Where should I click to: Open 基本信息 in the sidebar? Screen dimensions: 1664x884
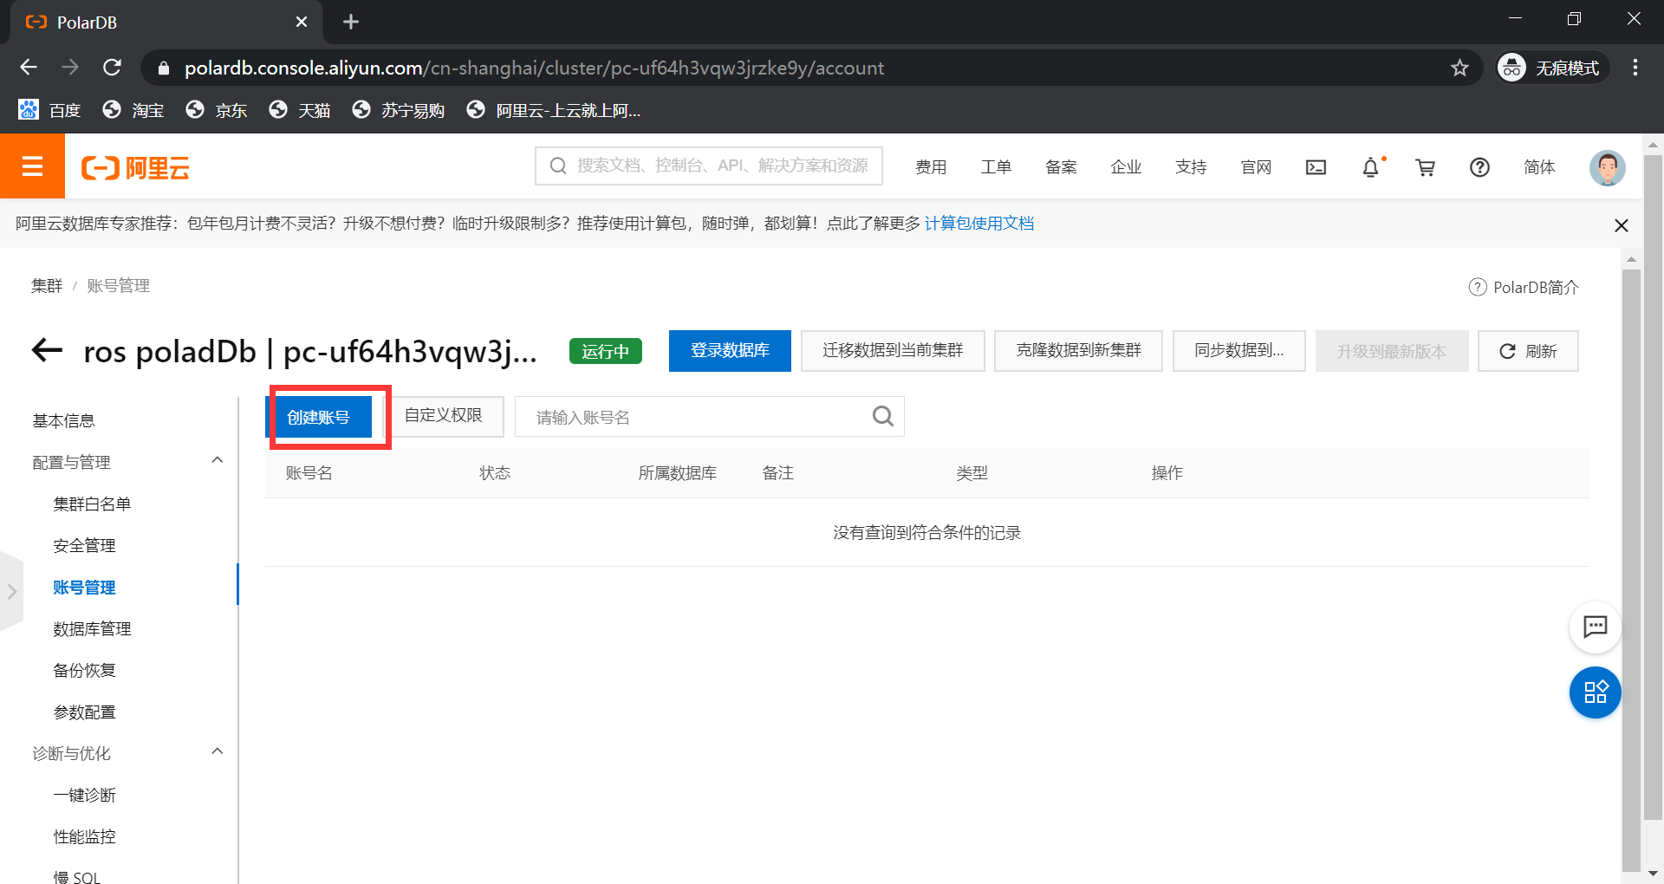(63, 420)
